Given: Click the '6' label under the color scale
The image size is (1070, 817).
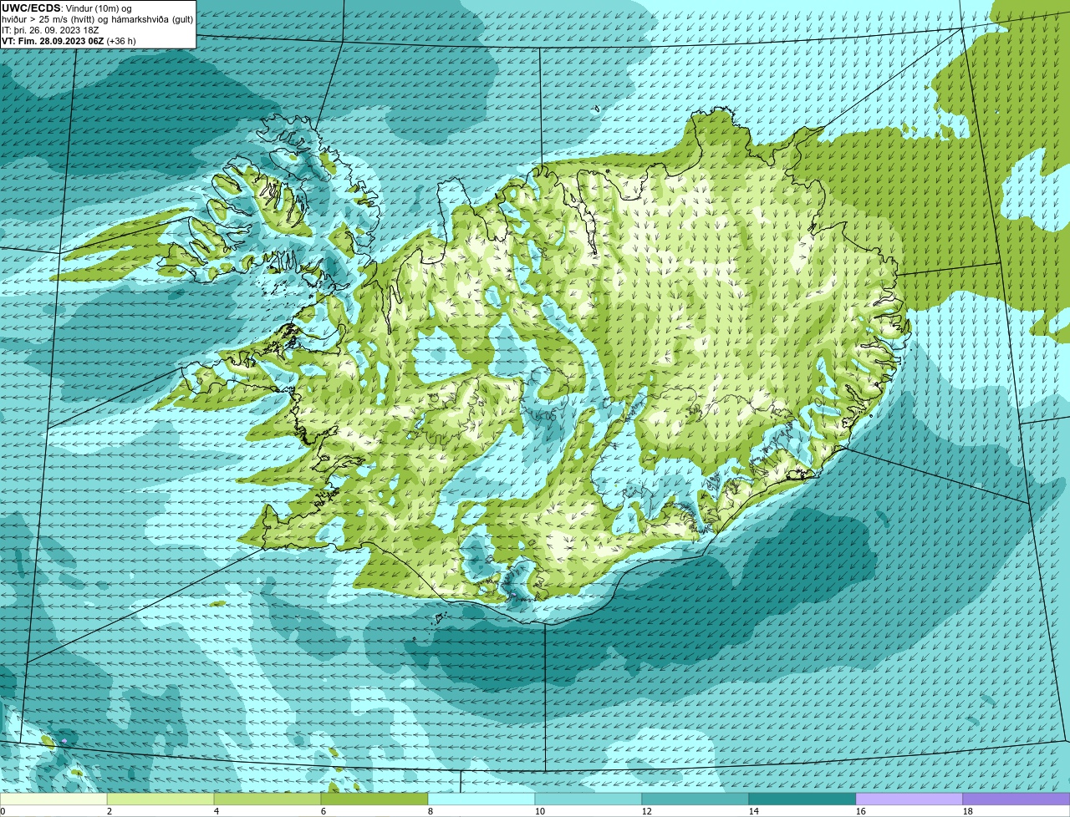Looking at the screenshot, I should click(324, 811).
